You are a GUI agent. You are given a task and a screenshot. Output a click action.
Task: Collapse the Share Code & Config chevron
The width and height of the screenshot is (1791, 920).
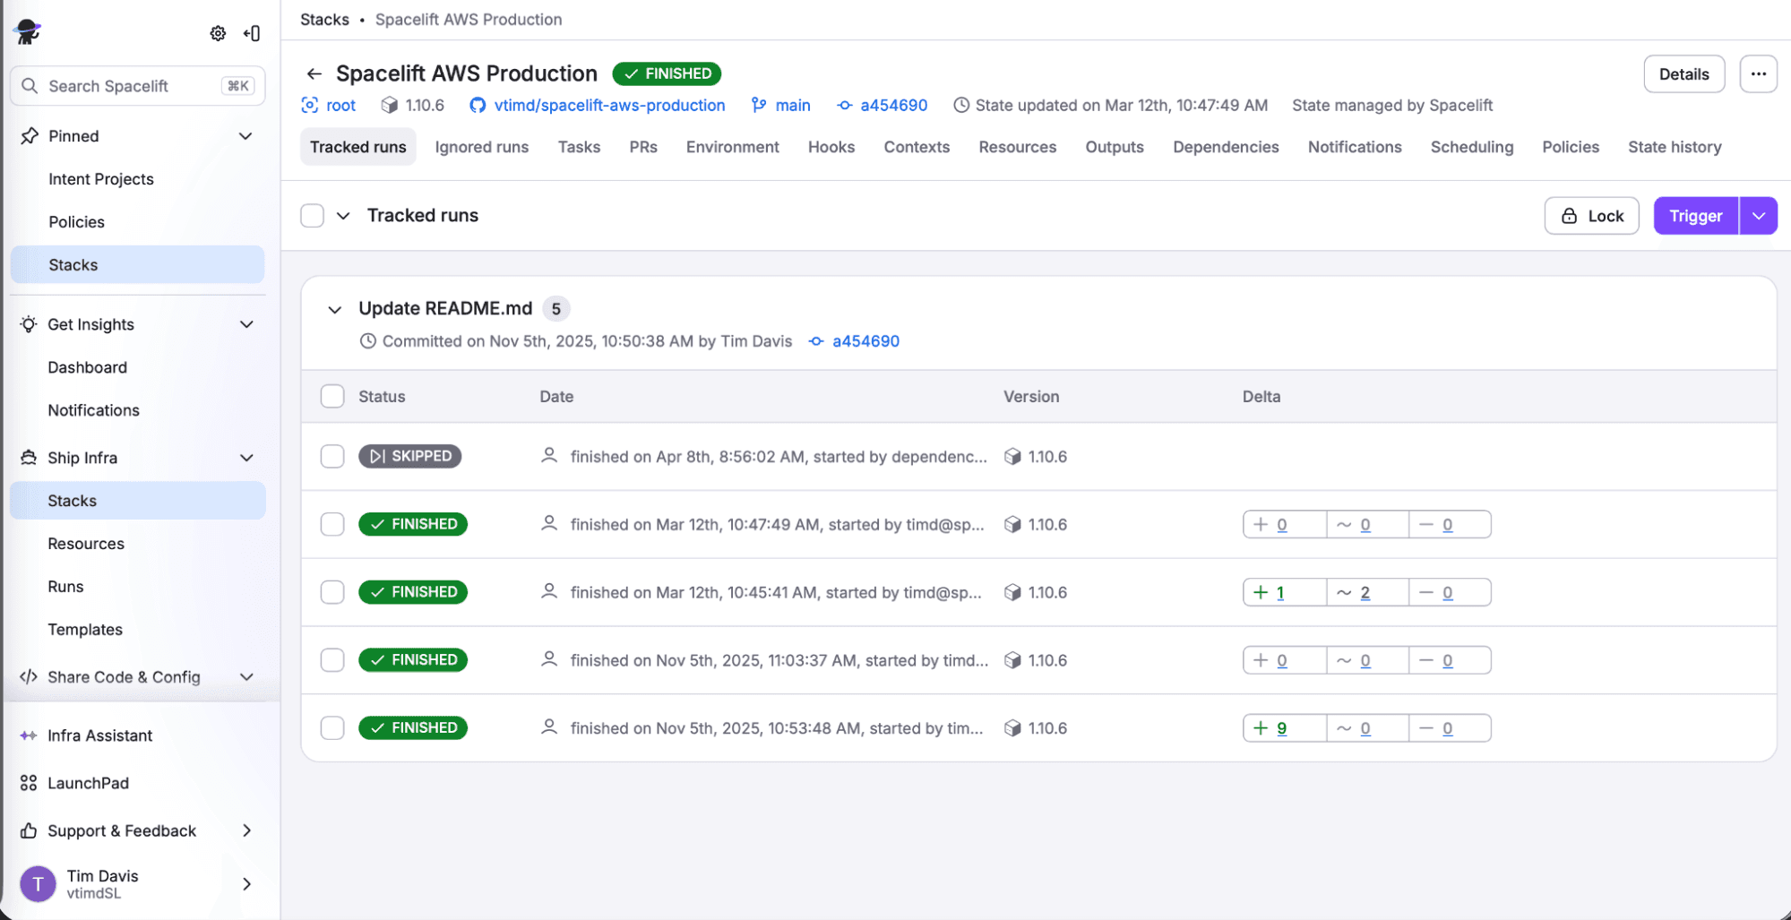[246, 677]
